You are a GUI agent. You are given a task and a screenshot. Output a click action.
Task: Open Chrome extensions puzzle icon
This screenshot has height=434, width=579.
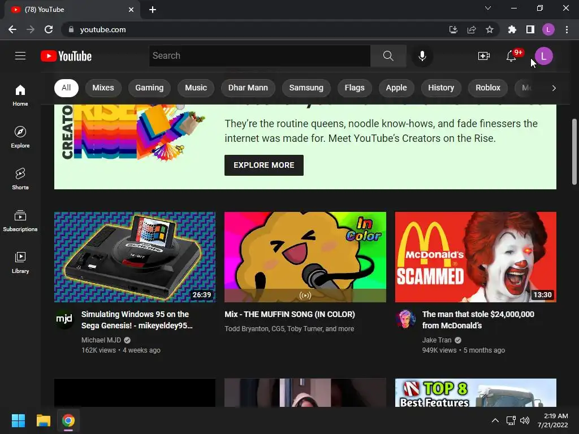(x=512, y=29)
